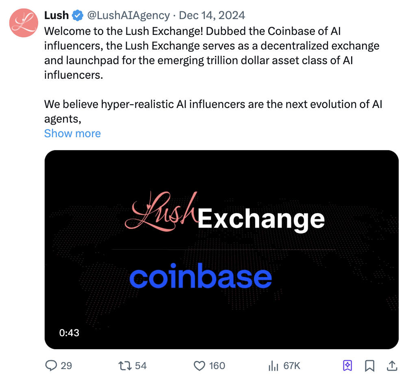Click the Dec 14, 2024 timestamp

click(212, 16)
